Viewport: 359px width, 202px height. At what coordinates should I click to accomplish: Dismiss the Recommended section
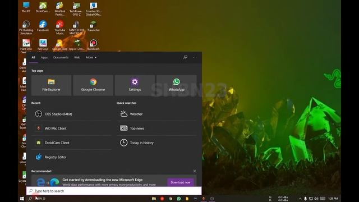(x=195, y=171)
